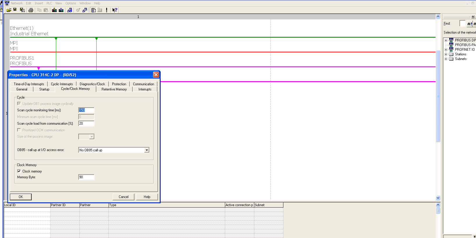Toggle the Catalog view toolbar icon
The height and width of the screenshot is (238, 476).
93,10
